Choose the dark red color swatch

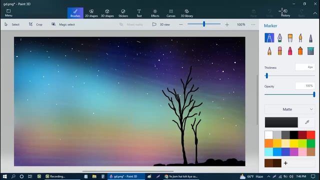(x=302, y=135)
